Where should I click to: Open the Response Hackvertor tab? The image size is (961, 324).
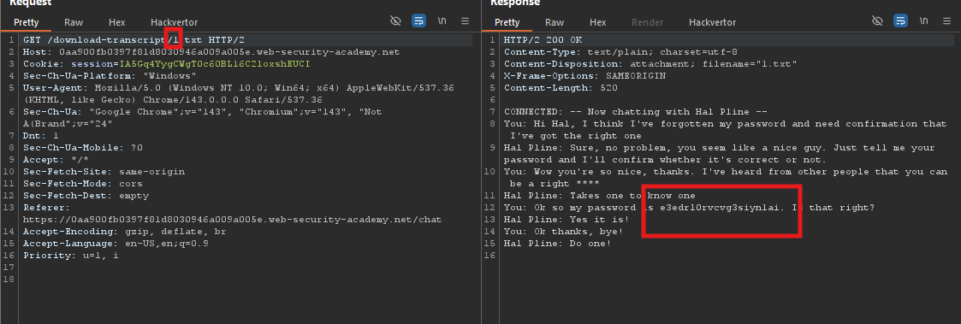[x=712, y=23]
